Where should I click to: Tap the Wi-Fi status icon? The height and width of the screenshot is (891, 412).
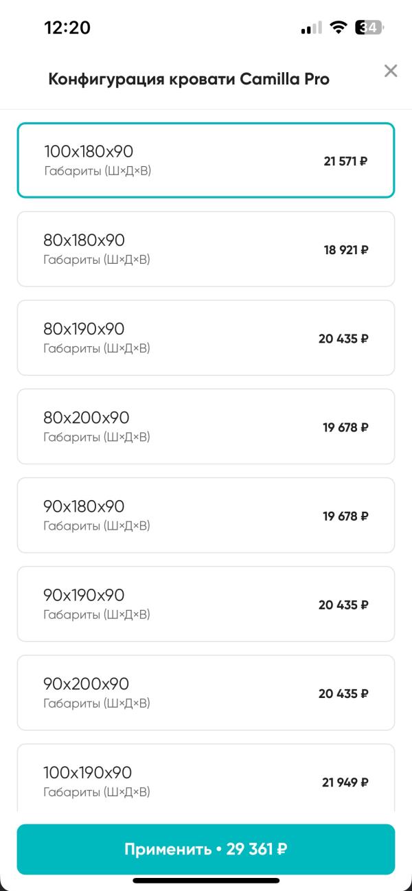click(338, 27)
